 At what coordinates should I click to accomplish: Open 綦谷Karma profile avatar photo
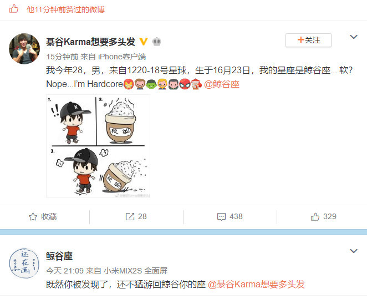coord(24,49)
